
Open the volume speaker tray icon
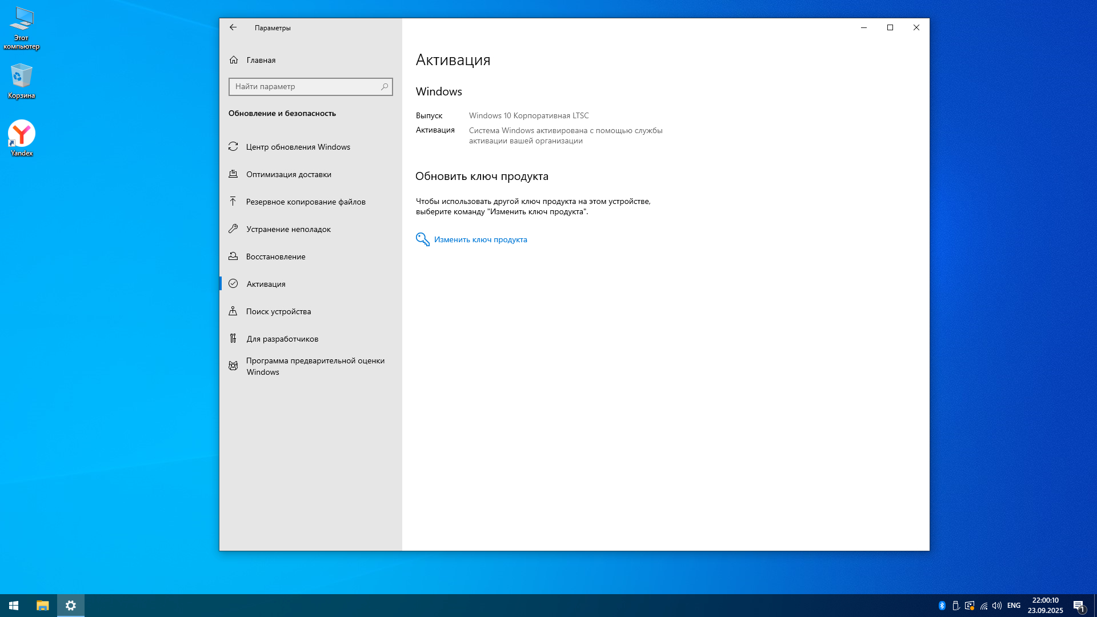click(997, 606)
